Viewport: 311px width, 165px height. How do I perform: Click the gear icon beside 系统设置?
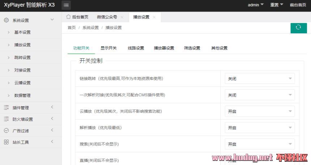[x=6, y=20]
